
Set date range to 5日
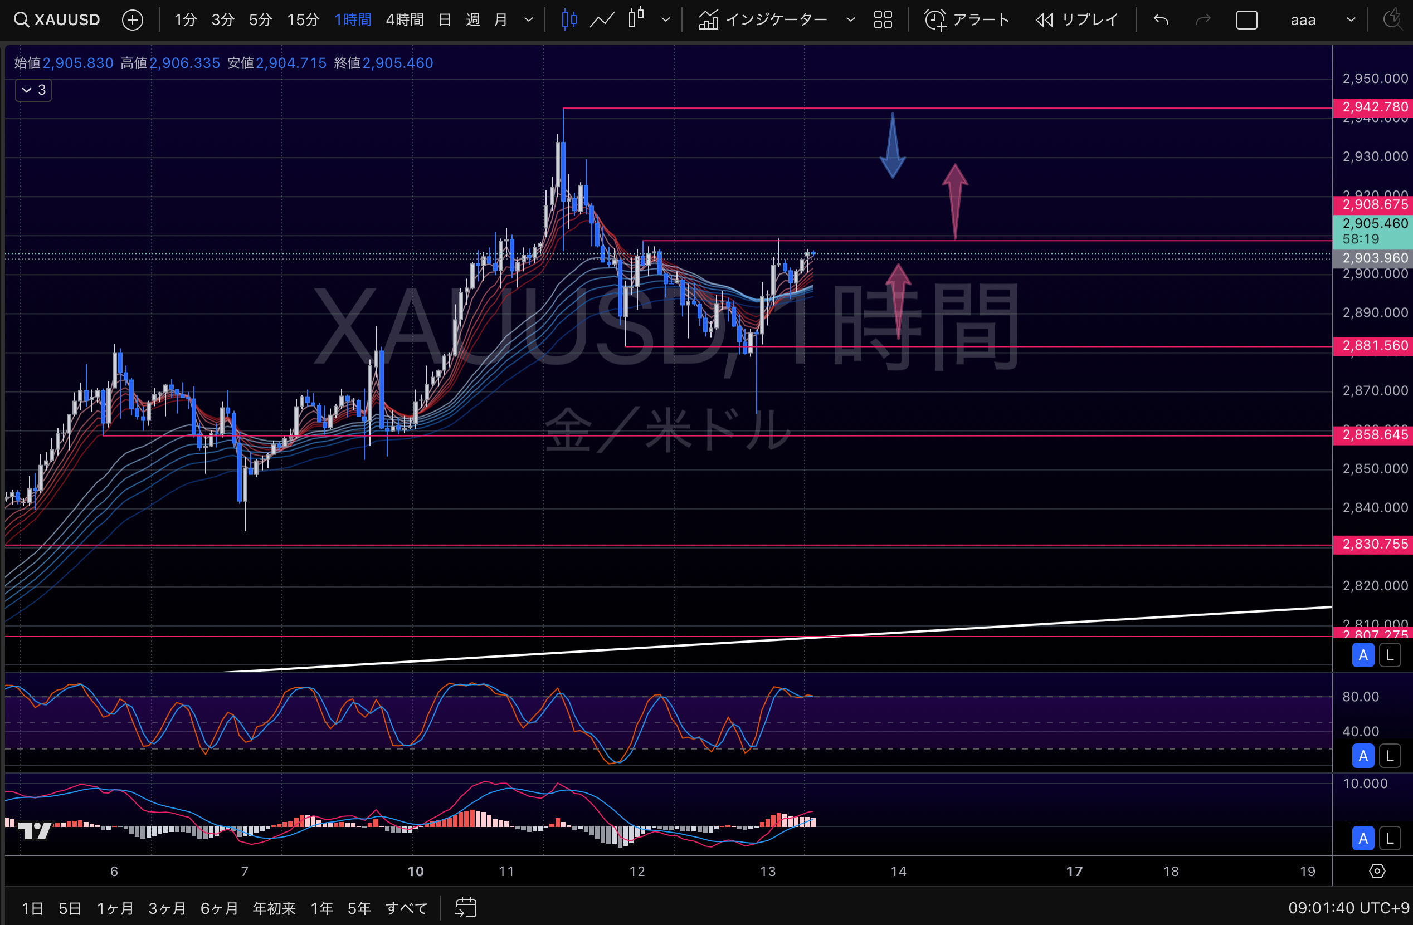coord(70,908)
